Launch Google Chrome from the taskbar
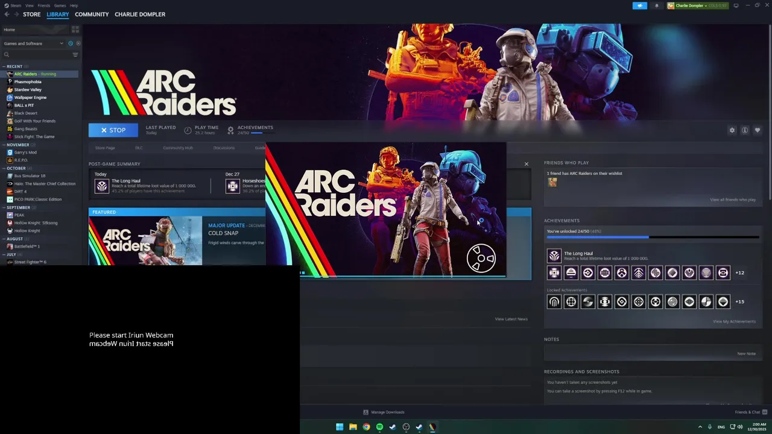Image resolution: width=772 pixels, height=434 pixels. pos(366,427)
